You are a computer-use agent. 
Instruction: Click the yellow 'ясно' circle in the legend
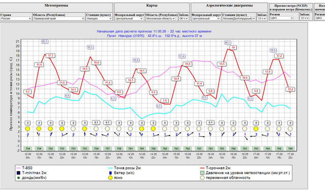pos(110,178)
